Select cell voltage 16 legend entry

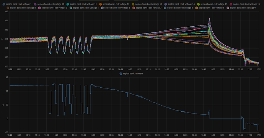tap(245, 4)
